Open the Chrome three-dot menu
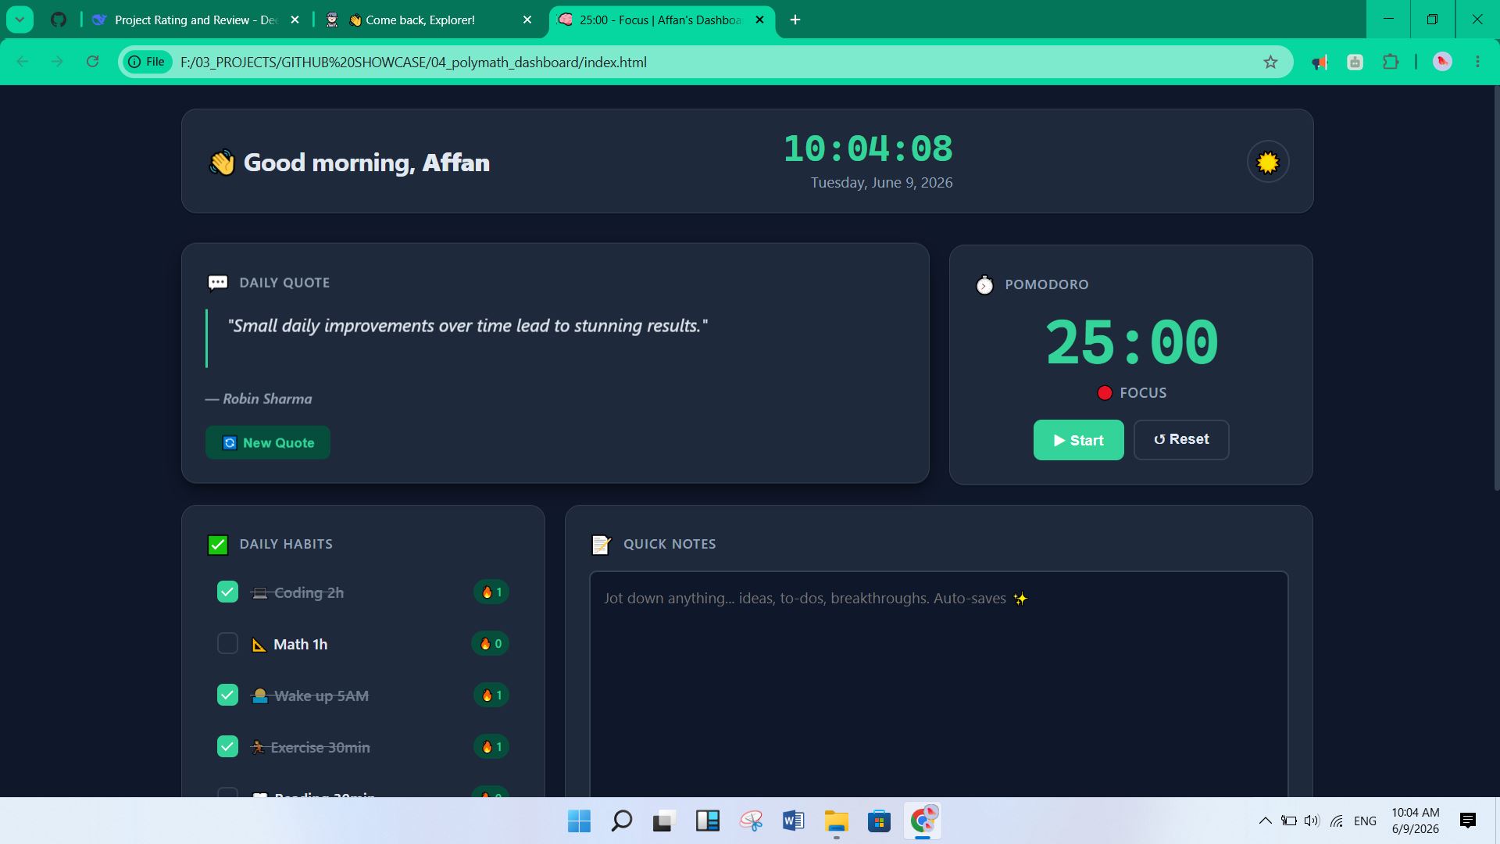The width and height of the screenshot is (1500, 844). pyautogui.click(x=1477, y=62)
